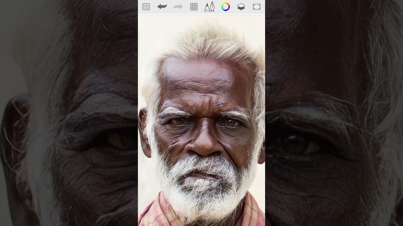Open the menu list icon
Screen dimensions: 403x226
click(x=146, y=7)
